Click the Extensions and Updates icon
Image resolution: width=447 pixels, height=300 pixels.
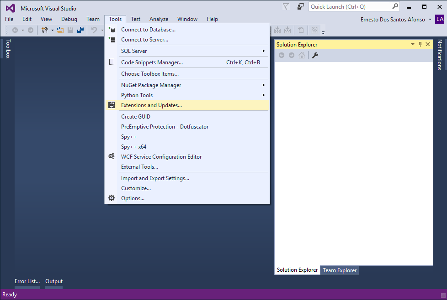click(112, 105)
